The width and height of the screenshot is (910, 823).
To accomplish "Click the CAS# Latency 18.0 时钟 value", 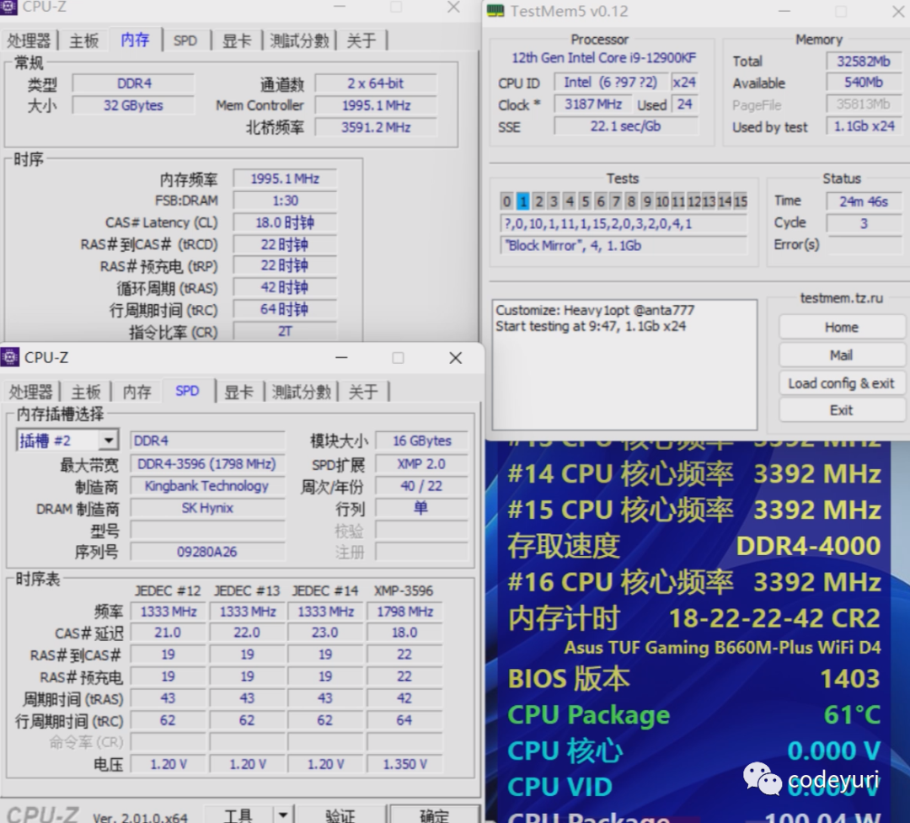I will (285, 222).
